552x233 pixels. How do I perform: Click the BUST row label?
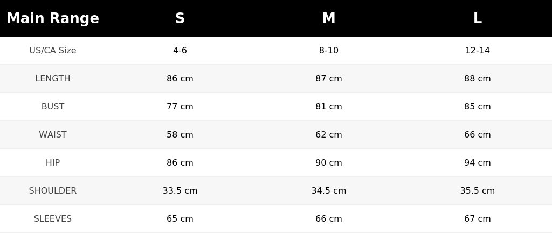coord(53,107)
